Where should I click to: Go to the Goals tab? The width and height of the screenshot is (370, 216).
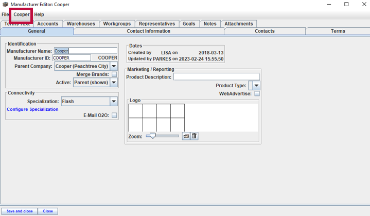(x=189, y=24)
